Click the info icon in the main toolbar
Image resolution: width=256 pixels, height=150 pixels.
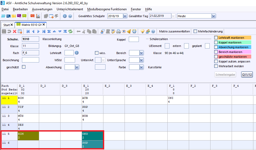point(65,16)
